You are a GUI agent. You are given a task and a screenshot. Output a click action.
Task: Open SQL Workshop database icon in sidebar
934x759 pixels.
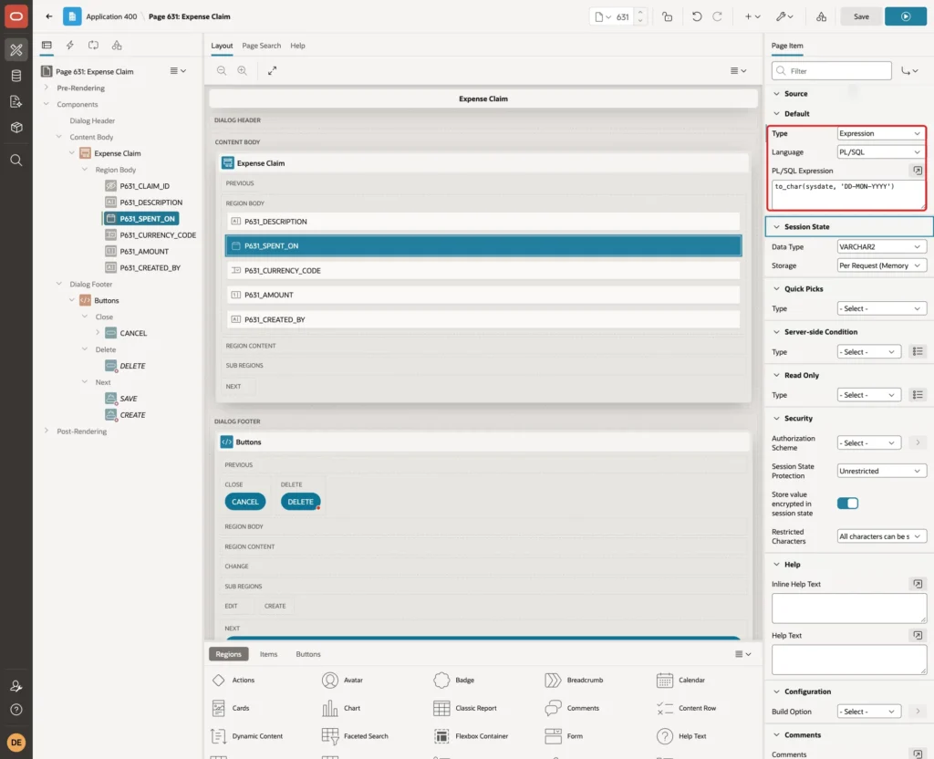[16, 76]
